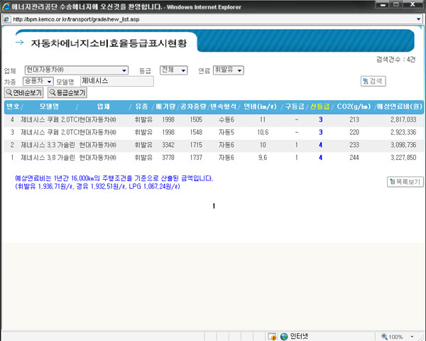Click the blue grade 4 in the 3778 row
Image resolution: width=426 pixels, height=341 pixels.
321,158
